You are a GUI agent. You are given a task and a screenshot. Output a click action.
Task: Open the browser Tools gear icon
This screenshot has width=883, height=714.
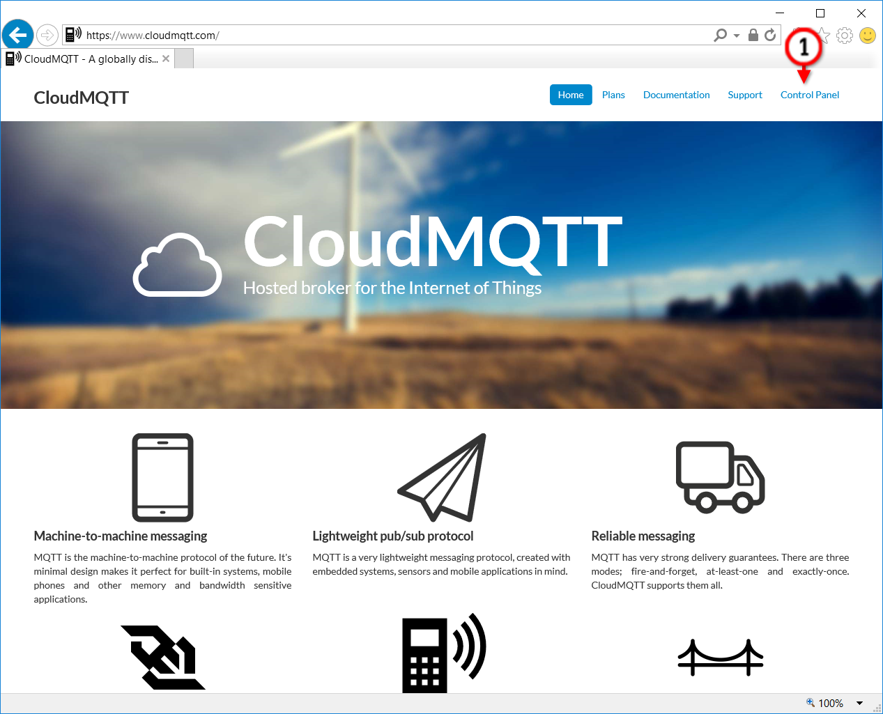pos(845,35)
